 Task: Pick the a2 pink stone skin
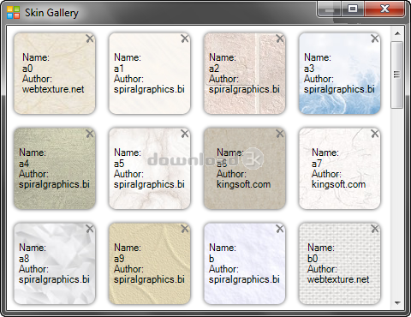click(x=245, y=74)
